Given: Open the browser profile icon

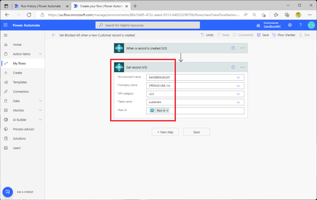Looking at the screenshot, I should (298, 15).
